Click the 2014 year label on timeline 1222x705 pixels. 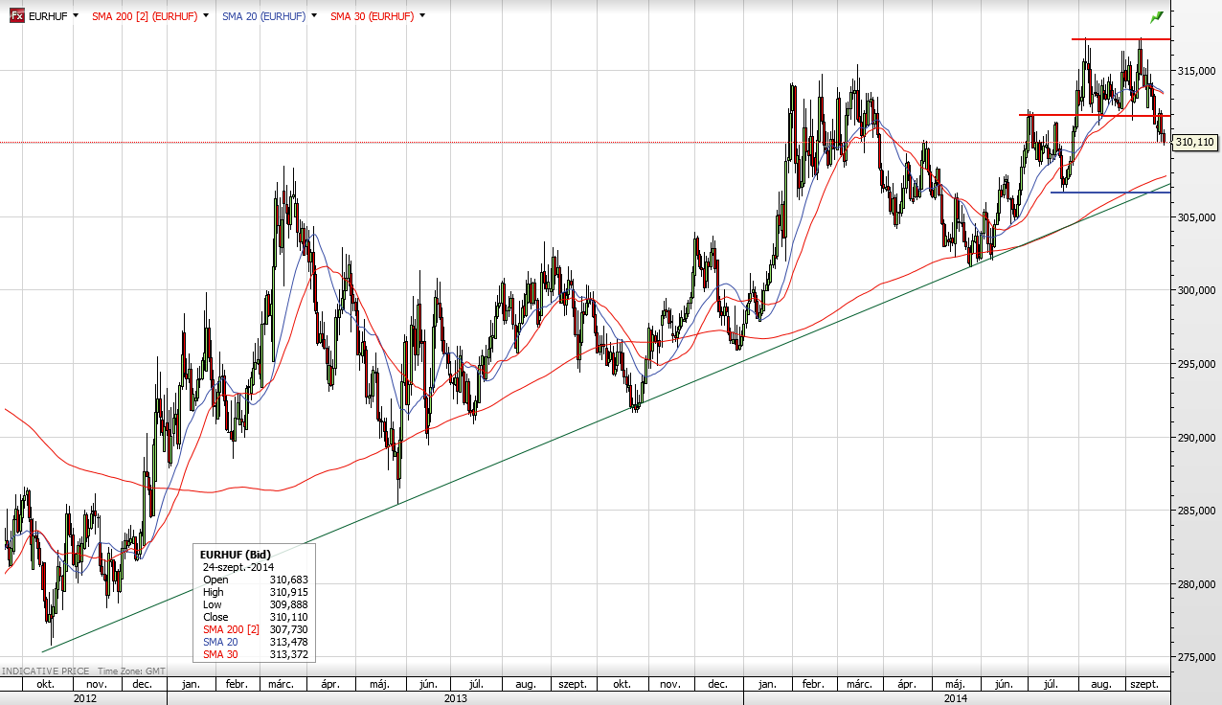pyautogui.click(x=956, y=698)
